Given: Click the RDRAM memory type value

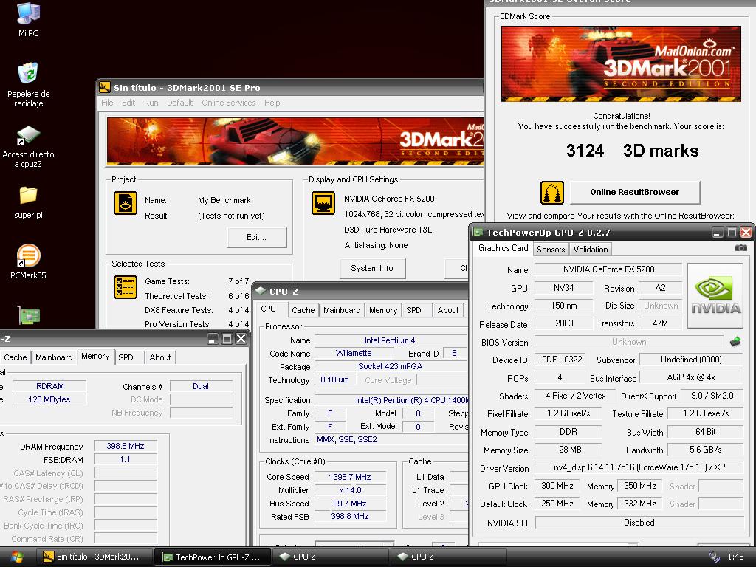Looking at the screenshot, I should (50, 386).
